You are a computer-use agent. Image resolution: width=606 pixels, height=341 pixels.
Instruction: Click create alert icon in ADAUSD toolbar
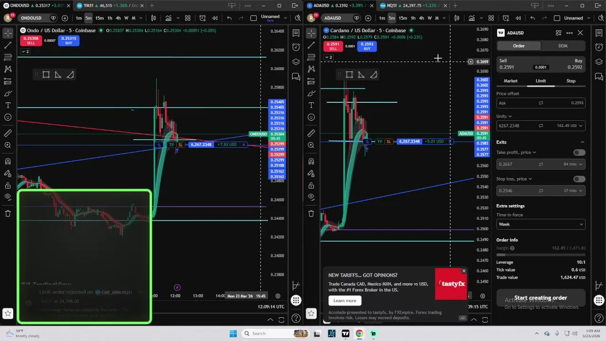tap(506, 18)
